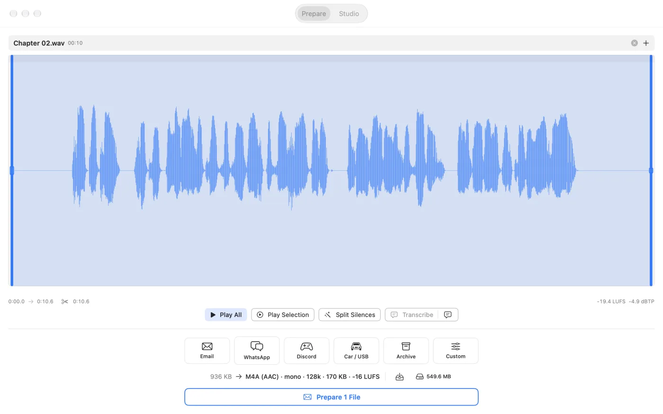Click the Prepare 1 File button
This screenshot has height=414, width=663.
tap(331, 397)
